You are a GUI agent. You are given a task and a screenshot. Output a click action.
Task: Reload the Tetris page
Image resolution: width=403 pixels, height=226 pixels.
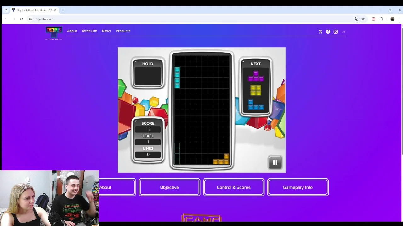[x=21, y=19]
